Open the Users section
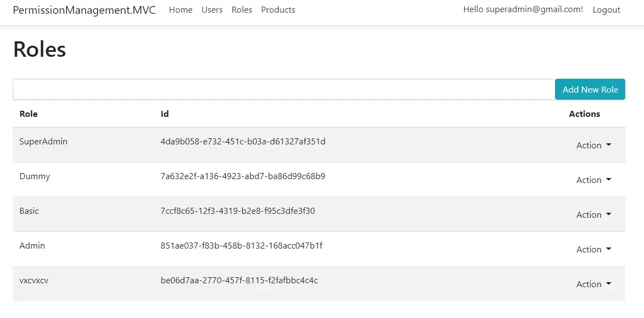Screen dimensions: 644x318 [212, 10]
